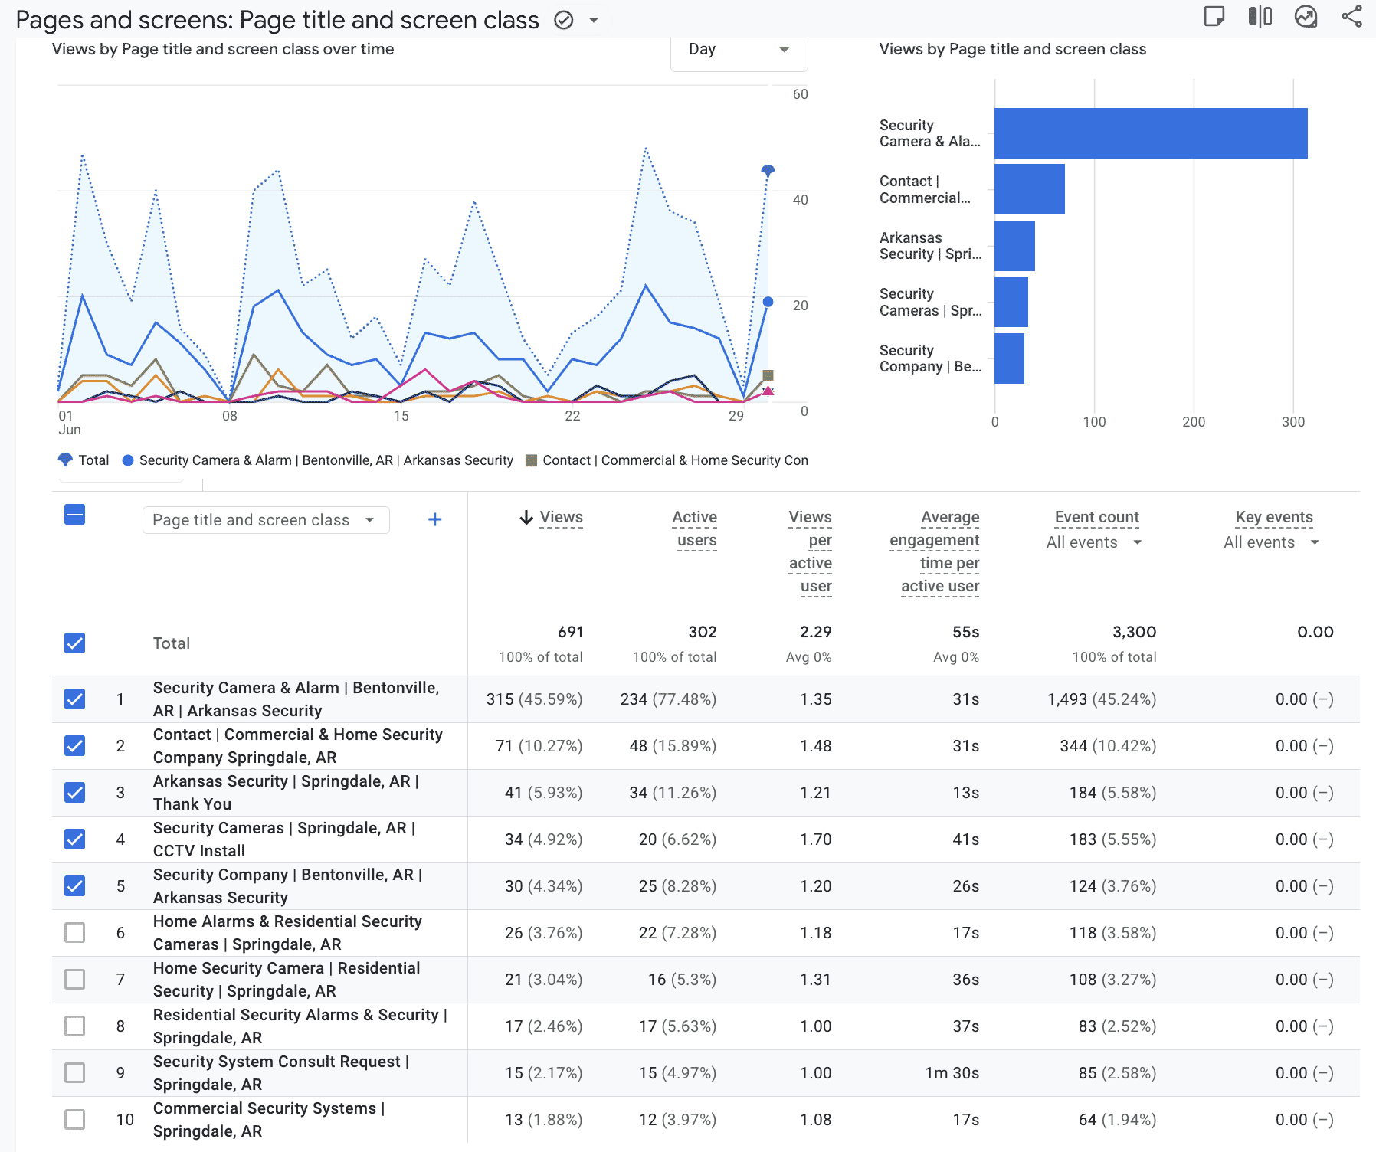
Task: Uncheck row 2 Contact page checkbox
Action: (75, 746)
